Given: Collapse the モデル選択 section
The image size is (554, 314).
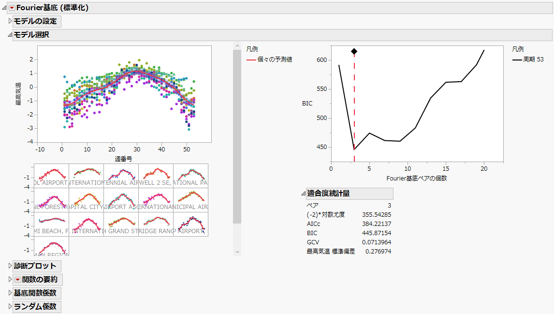Looking at the screenshot, I should [x=10, y=35].
